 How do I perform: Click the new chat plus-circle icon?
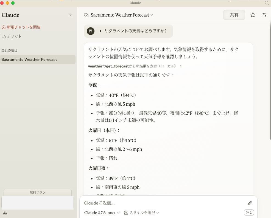pos(4,27)
